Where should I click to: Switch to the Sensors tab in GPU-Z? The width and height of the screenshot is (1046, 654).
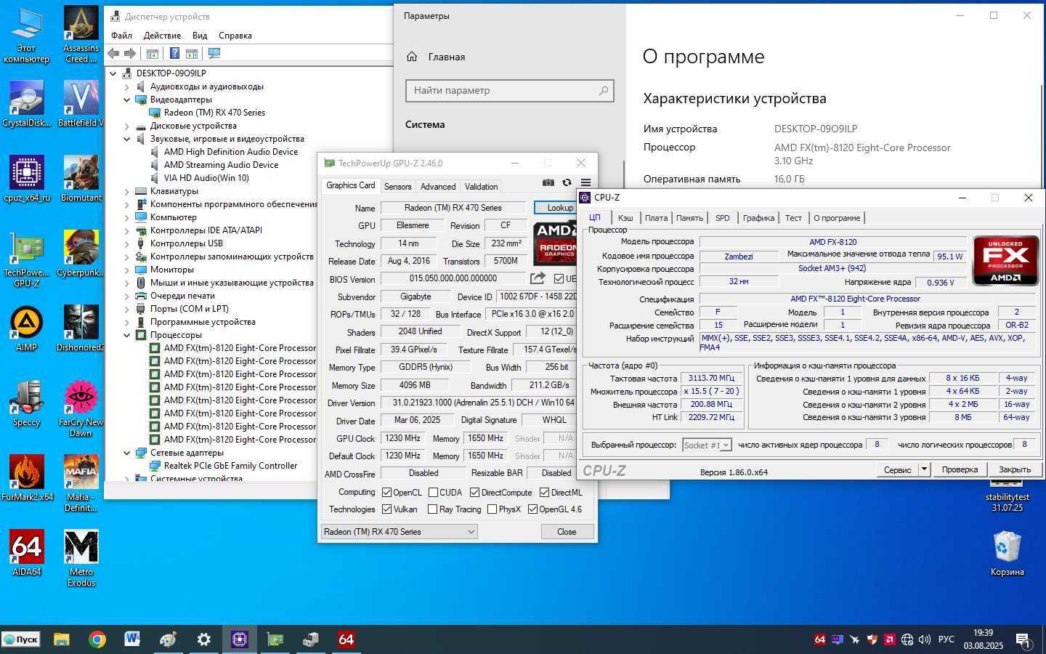[x=397, y=187]
